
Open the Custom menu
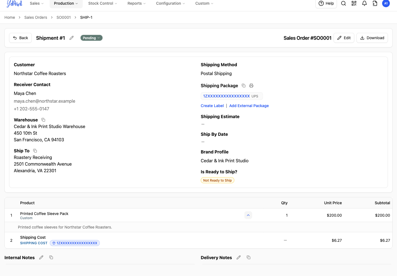click(x=204, y=3)
